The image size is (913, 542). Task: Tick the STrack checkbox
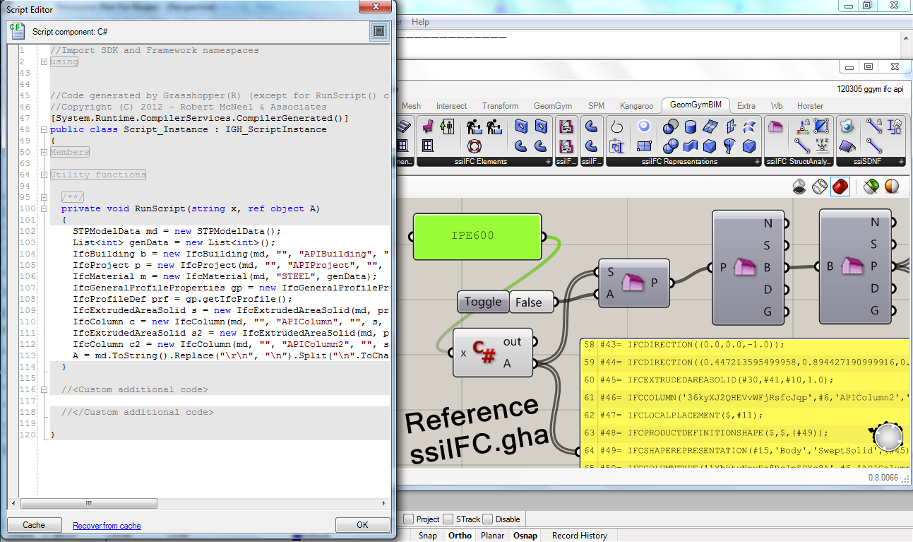(448, 519)
